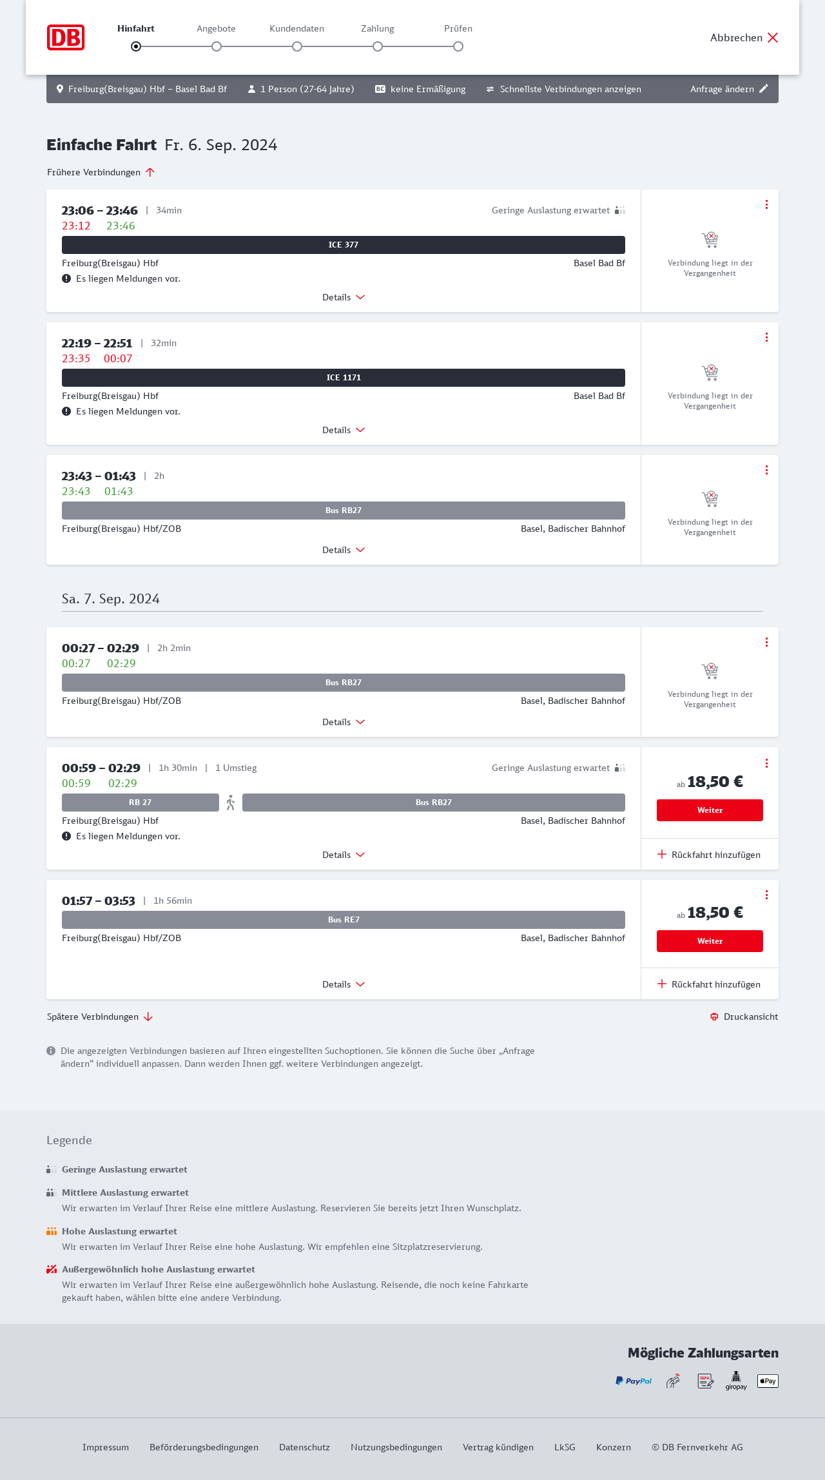Click the PayPal payment logo
The height and width of the screenshot is (1480, 825).
point(634,1381)
